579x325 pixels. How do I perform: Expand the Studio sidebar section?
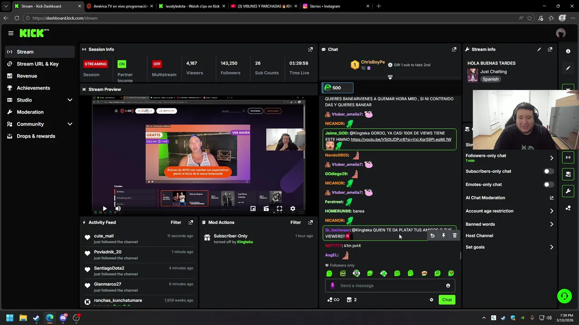(x=70, y=100)
